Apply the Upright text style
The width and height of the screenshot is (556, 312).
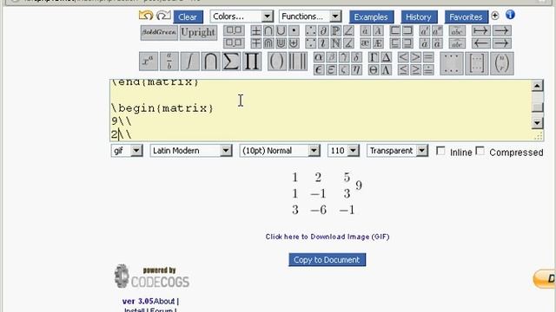[x=198, y=33]
